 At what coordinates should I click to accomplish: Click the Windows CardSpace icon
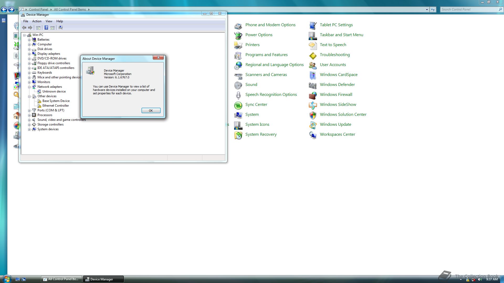point(313,75)
